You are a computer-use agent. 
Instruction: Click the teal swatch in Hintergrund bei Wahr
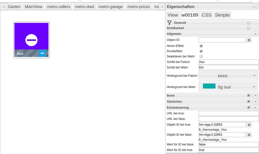tap(209, 86)
